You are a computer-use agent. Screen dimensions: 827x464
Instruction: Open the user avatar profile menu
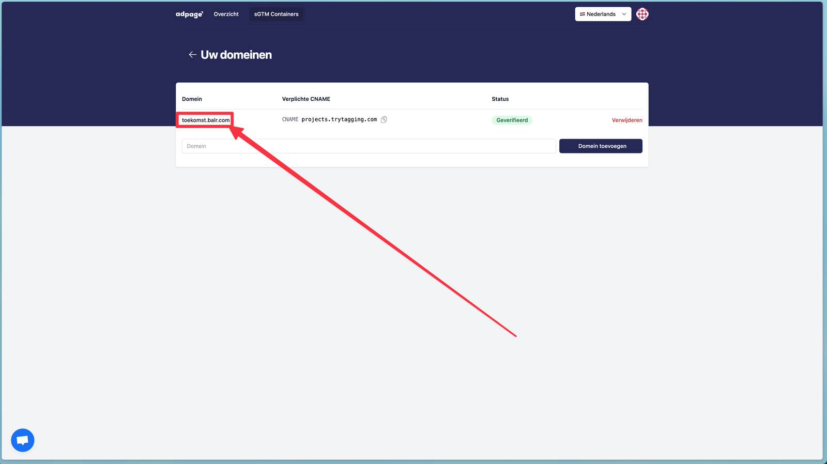[642, 14]
